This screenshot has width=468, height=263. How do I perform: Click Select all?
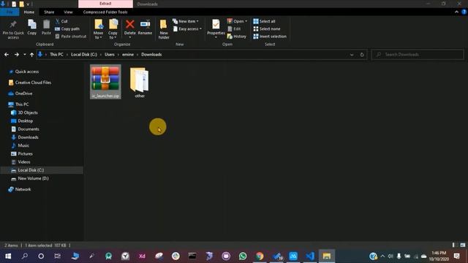tap(264, 21)
